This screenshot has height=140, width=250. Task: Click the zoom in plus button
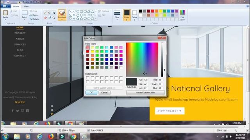point(247,131)
